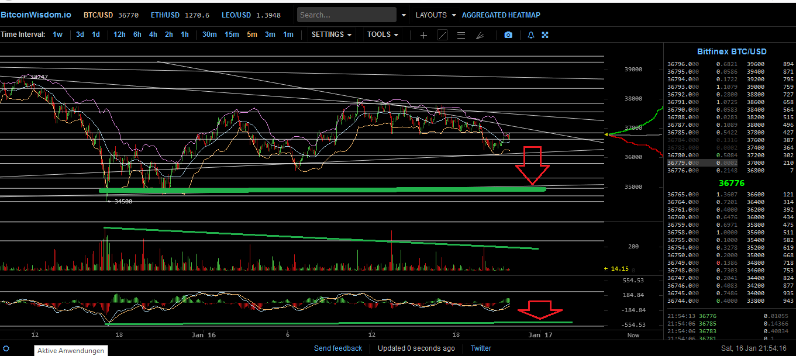Set time interval to 3d
Image resolution: width=796 pixels, height=356 pixels.
tap(80, 34)
